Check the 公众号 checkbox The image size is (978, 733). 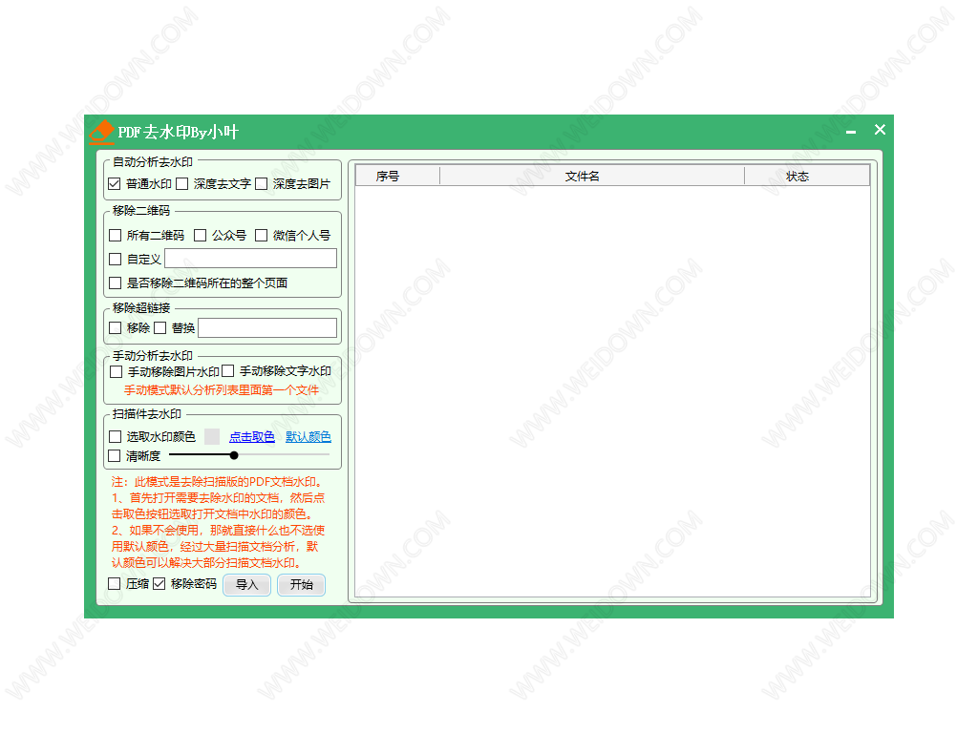(201, 236)
